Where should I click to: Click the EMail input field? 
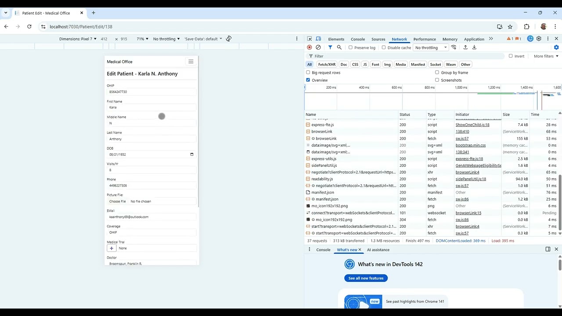[152, 217]
